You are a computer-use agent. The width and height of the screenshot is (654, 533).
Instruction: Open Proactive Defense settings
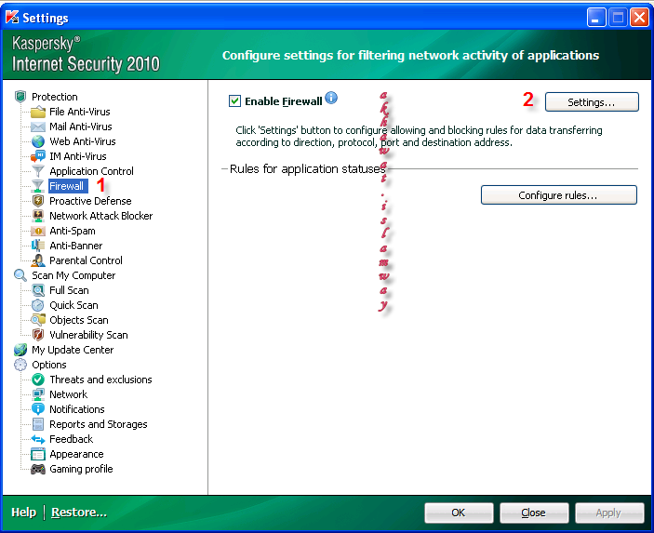[90, 201]
